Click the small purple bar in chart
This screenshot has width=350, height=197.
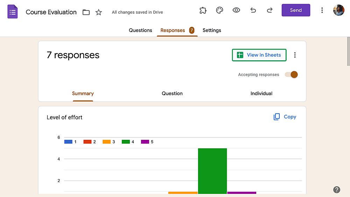click(x=242, y=193)
